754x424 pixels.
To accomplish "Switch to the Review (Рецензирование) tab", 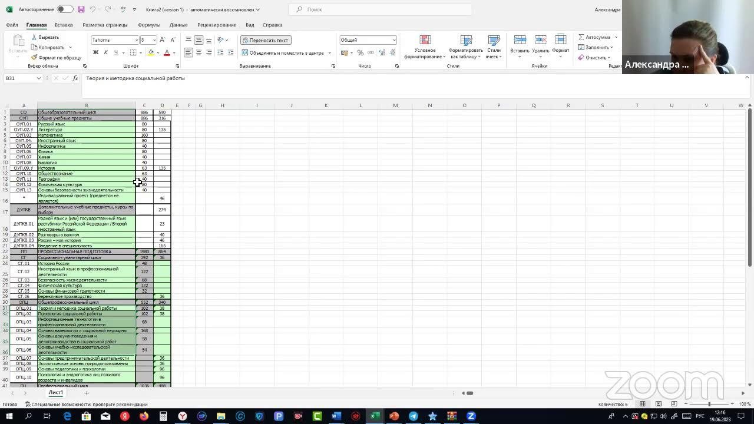I will click(217, 25).
